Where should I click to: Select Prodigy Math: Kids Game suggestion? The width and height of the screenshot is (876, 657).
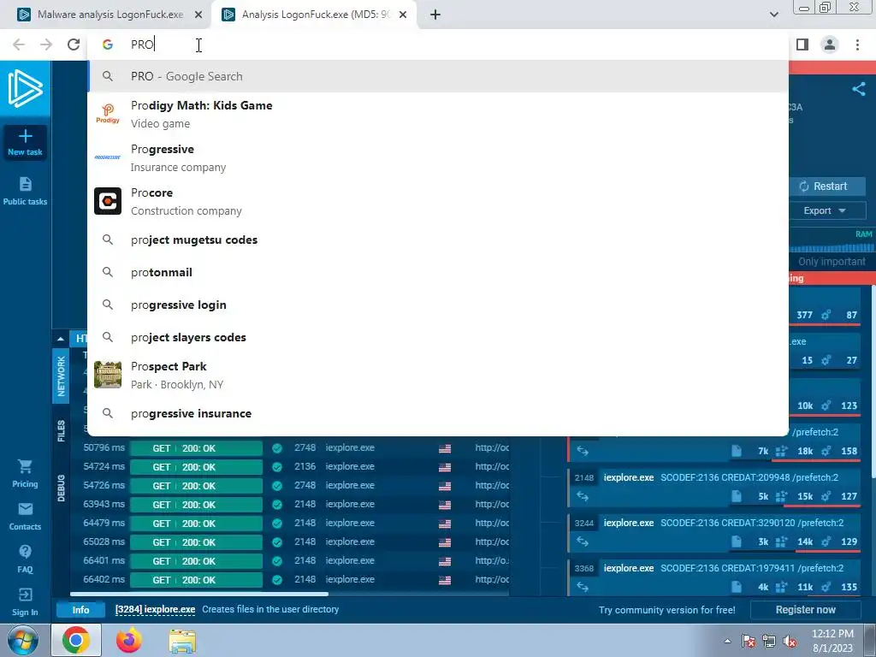pyautogui.click(x=438, y=114)
